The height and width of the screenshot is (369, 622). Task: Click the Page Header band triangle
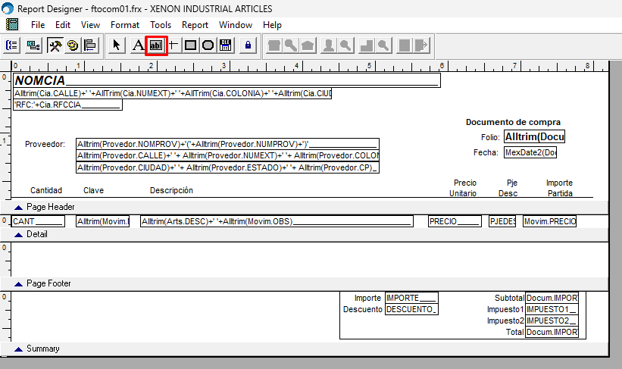[x=19, y=207]
